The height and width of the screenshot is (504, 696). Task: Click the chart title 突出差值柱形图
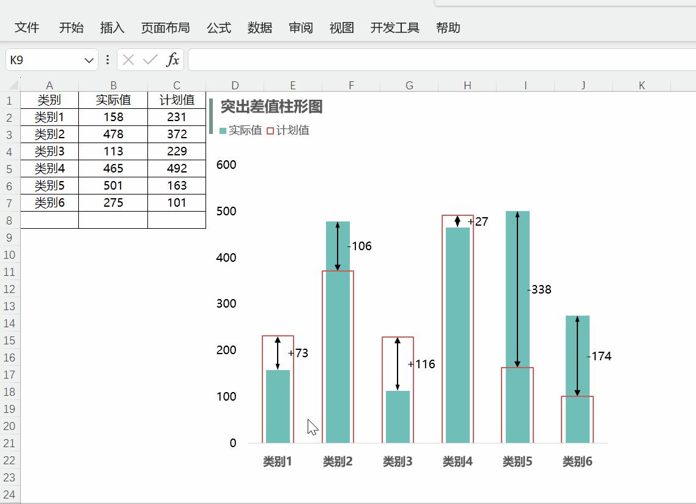click(x=272, y=106)
